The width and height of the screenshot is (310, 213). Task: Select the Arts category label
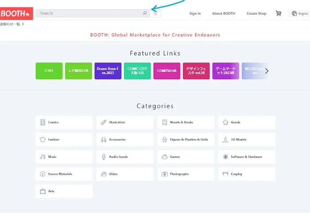51,191
